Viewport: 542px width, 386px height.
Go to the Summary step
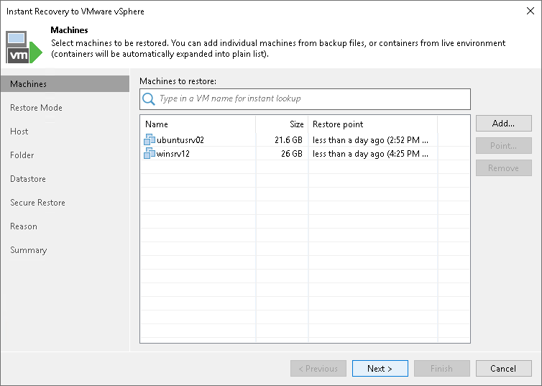tap(28, 250)
